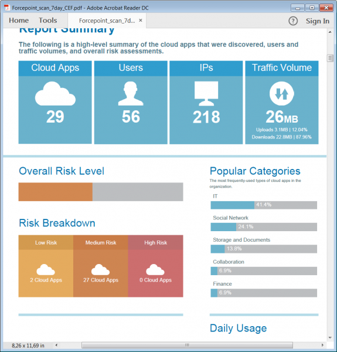Click the Overall Risk Level orange bar
The width and height of the screenshot is (337, 352).
[55, 192]
